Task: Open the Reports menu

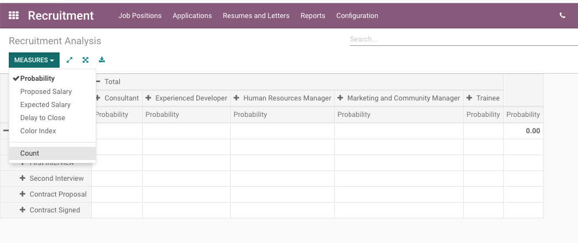Action: [x=313, y=16]
